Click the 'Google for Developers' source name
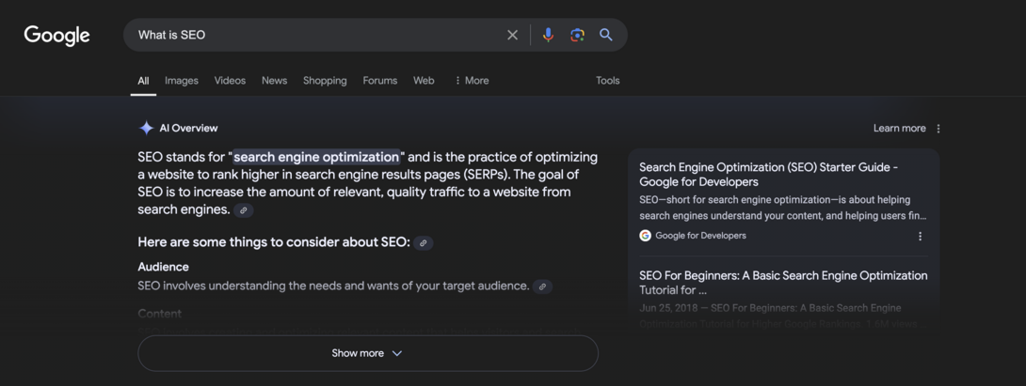Screen dimensions: 1026x386 point(701,236)
